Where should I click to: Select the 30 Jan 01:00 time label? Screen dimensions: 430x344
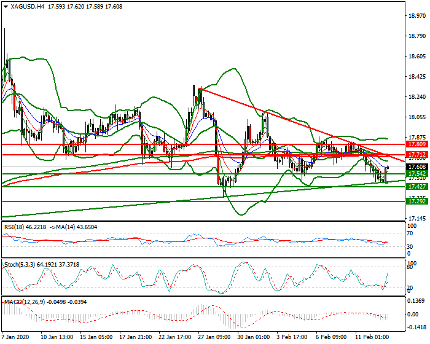pos(254,337)
